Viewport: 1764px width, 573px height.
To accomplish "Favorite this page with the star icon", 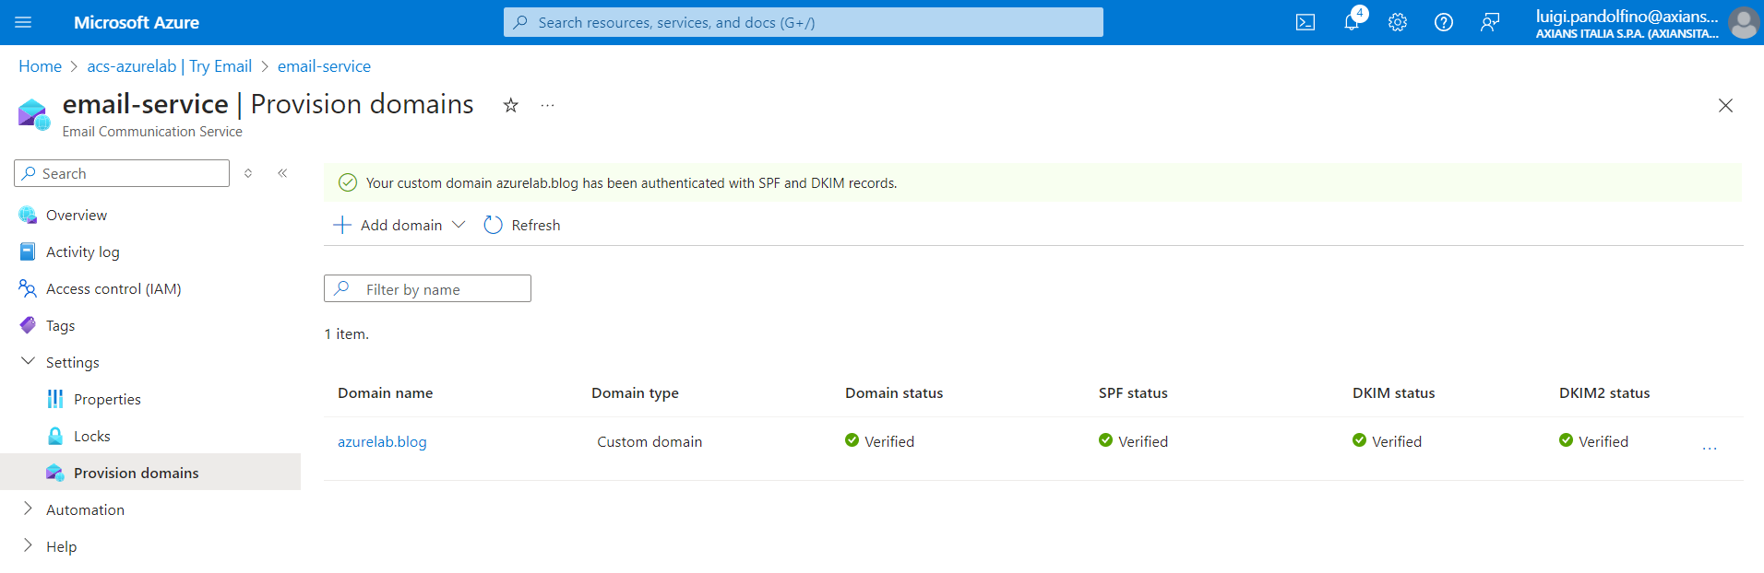I will tap(510, 105).
